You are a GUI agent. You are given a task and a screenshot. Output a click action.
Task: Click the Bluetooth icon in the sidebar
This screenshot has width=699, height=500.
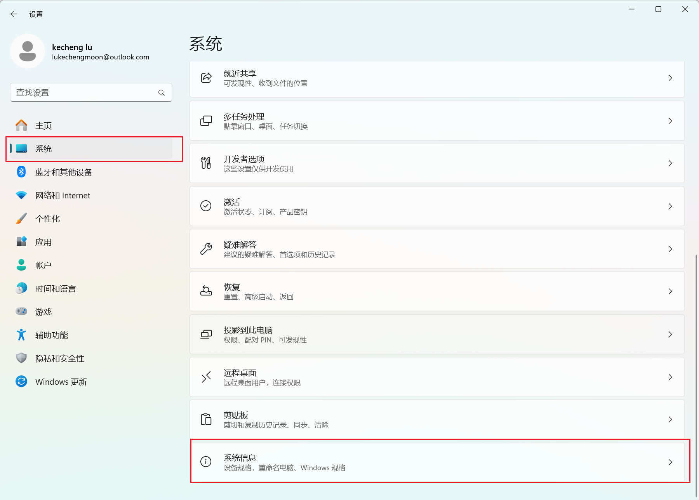click(x=21, y=172)
